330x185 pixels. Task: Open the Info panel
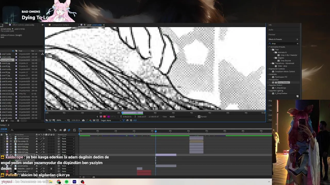point(270,25)
